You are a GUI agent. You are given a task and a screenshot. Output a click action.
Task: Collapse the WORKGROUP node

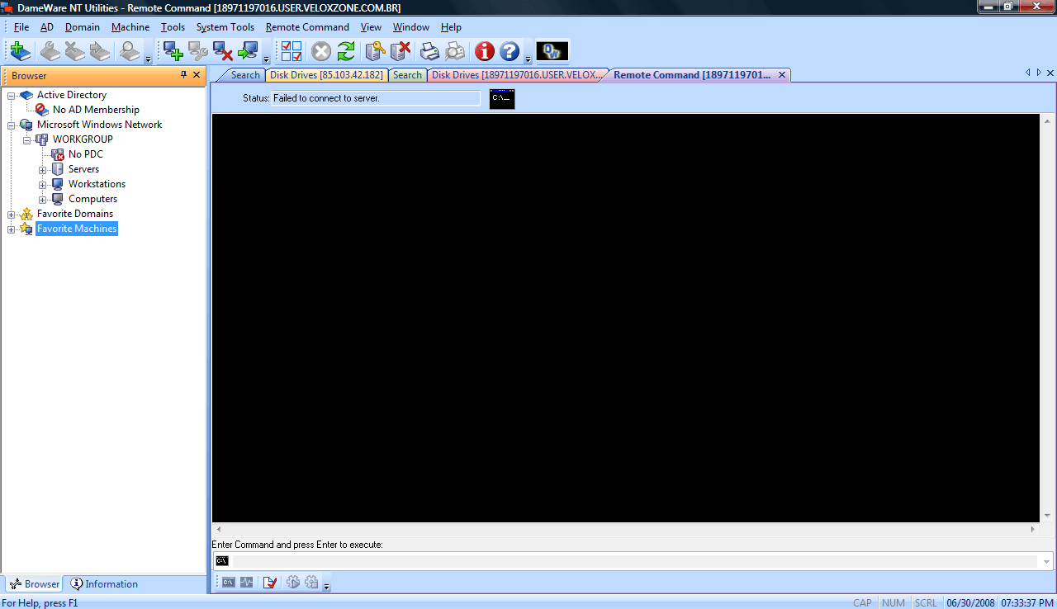coord(27,139)
